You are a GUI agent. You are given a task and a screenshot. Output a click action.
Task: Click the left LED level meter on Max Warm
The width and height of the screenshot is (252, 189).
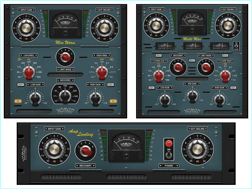(x=45, y=24)
